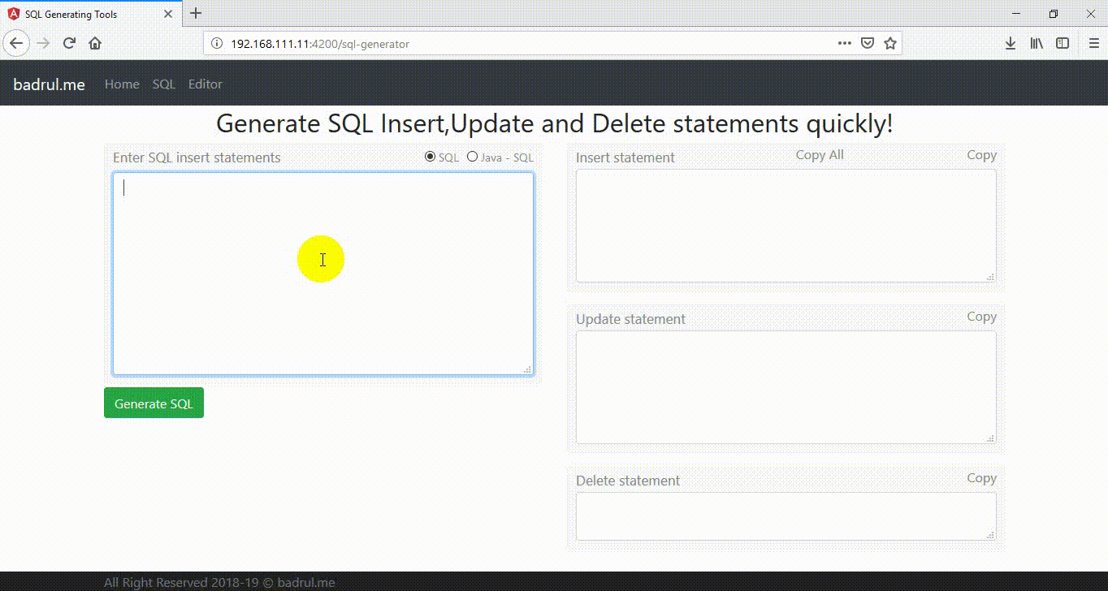Open the browser home page icon

pyautogui.click(x=95, y=43)
